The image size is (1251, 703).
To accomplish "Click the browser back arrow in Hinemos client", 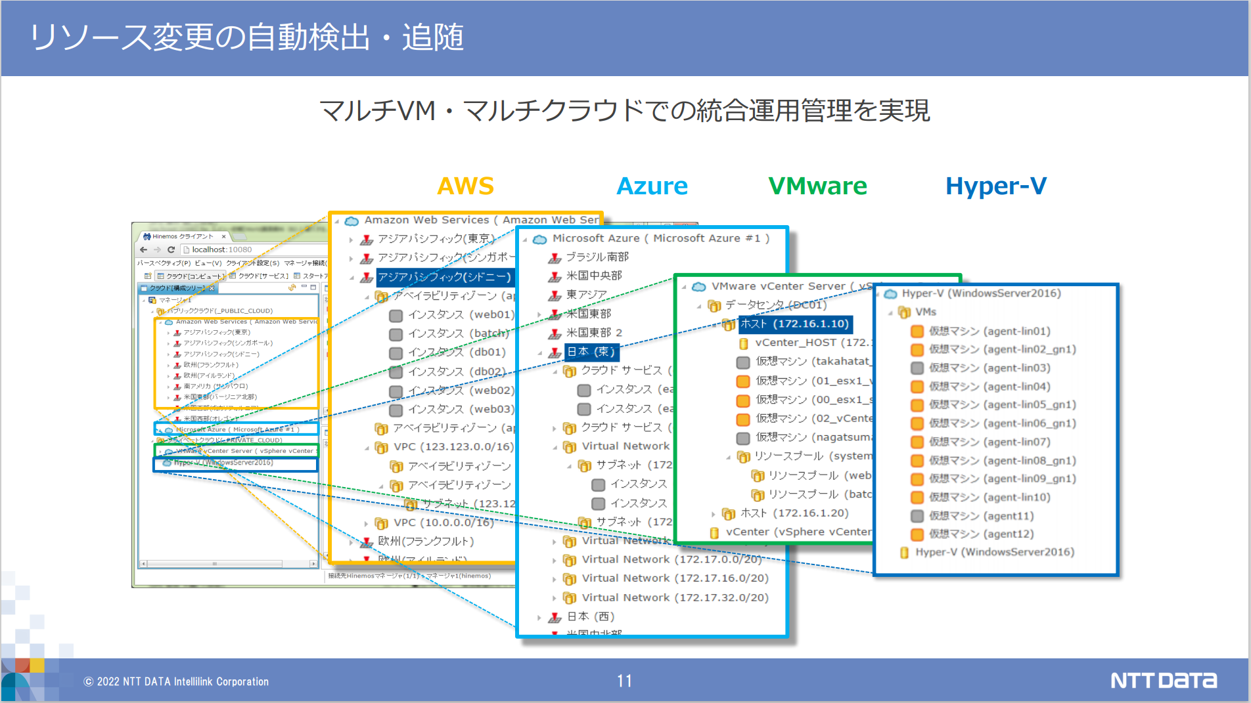I will [143, 249].
